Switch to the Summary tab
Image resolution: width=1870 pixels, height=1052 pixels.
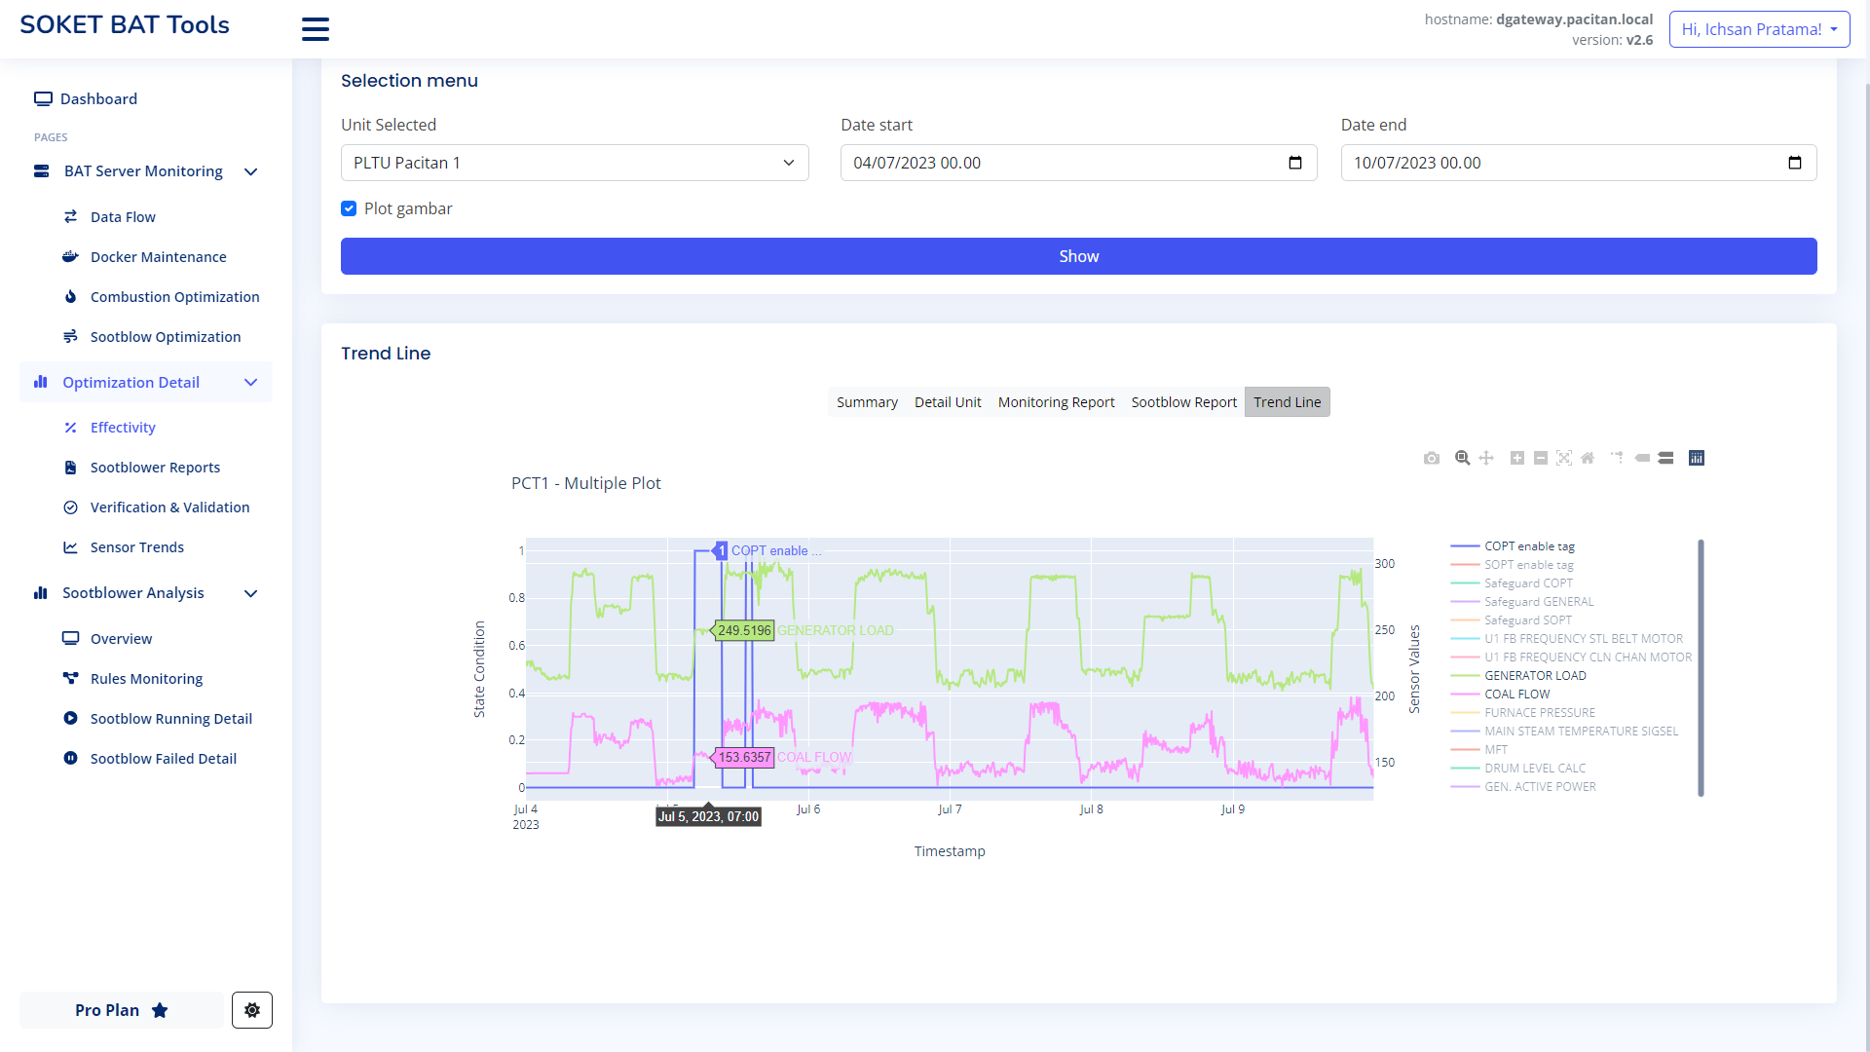pos(867,402)
